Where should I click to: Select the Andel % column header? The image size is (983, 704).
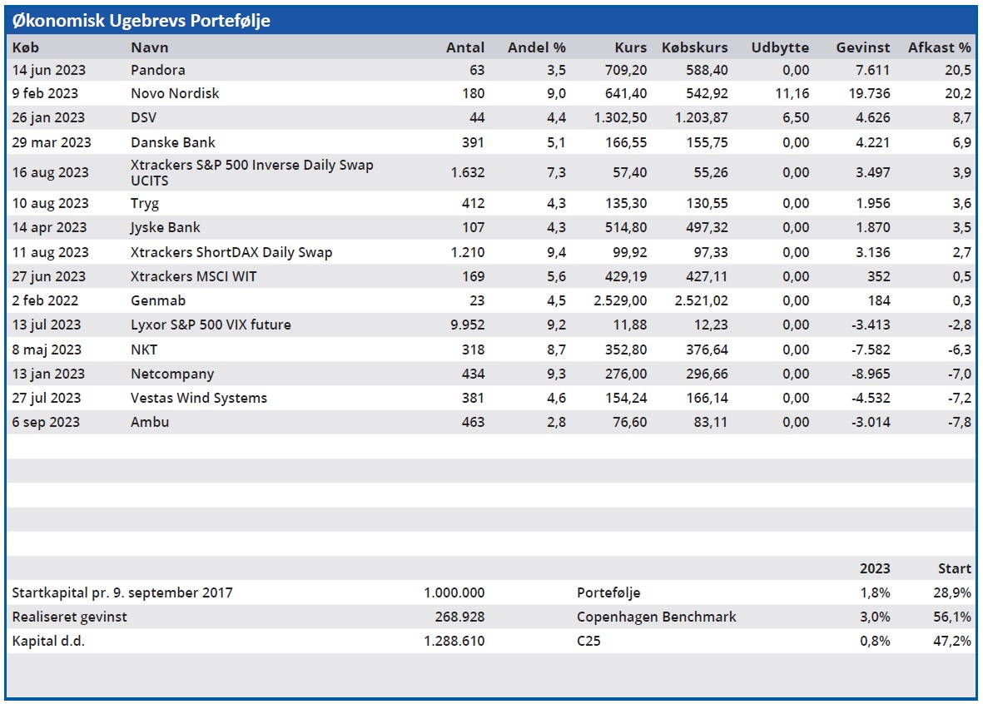coord(536,47)
